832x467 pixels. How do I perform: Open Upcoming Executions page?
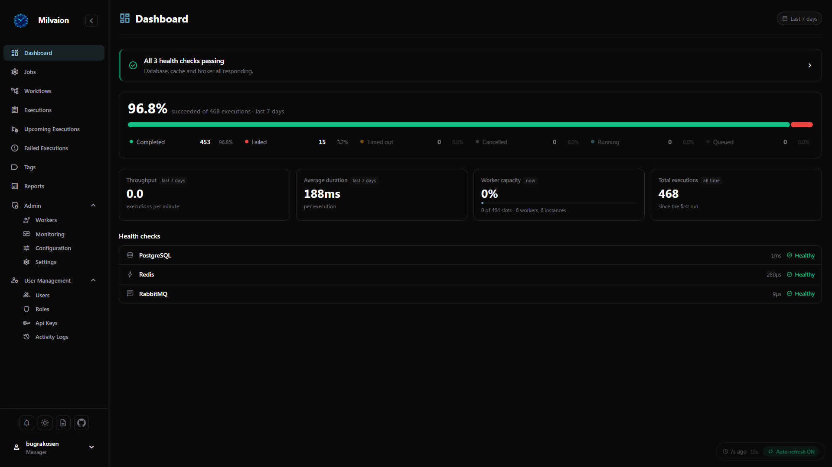pyautogui.click(x=54, y=129)
